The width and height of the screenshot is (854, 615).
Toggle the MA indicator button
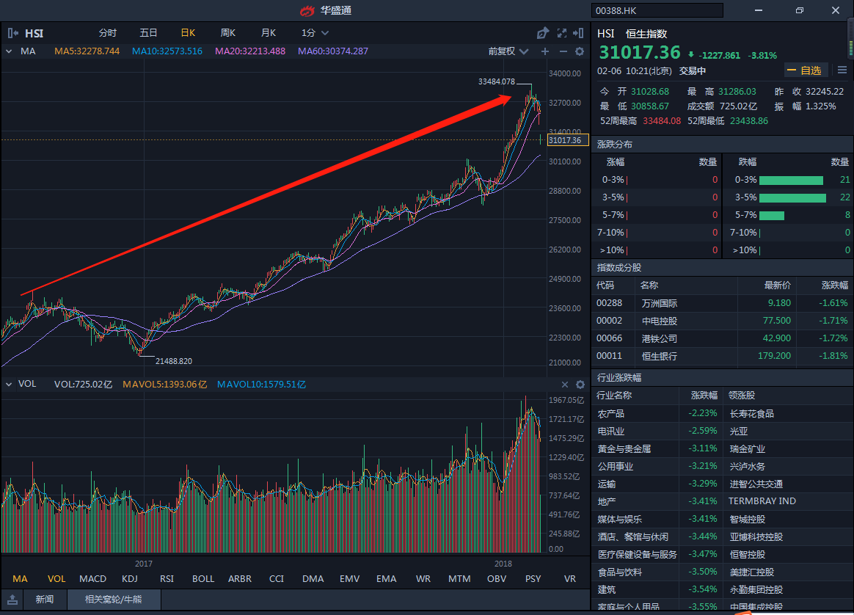[20, 578]
